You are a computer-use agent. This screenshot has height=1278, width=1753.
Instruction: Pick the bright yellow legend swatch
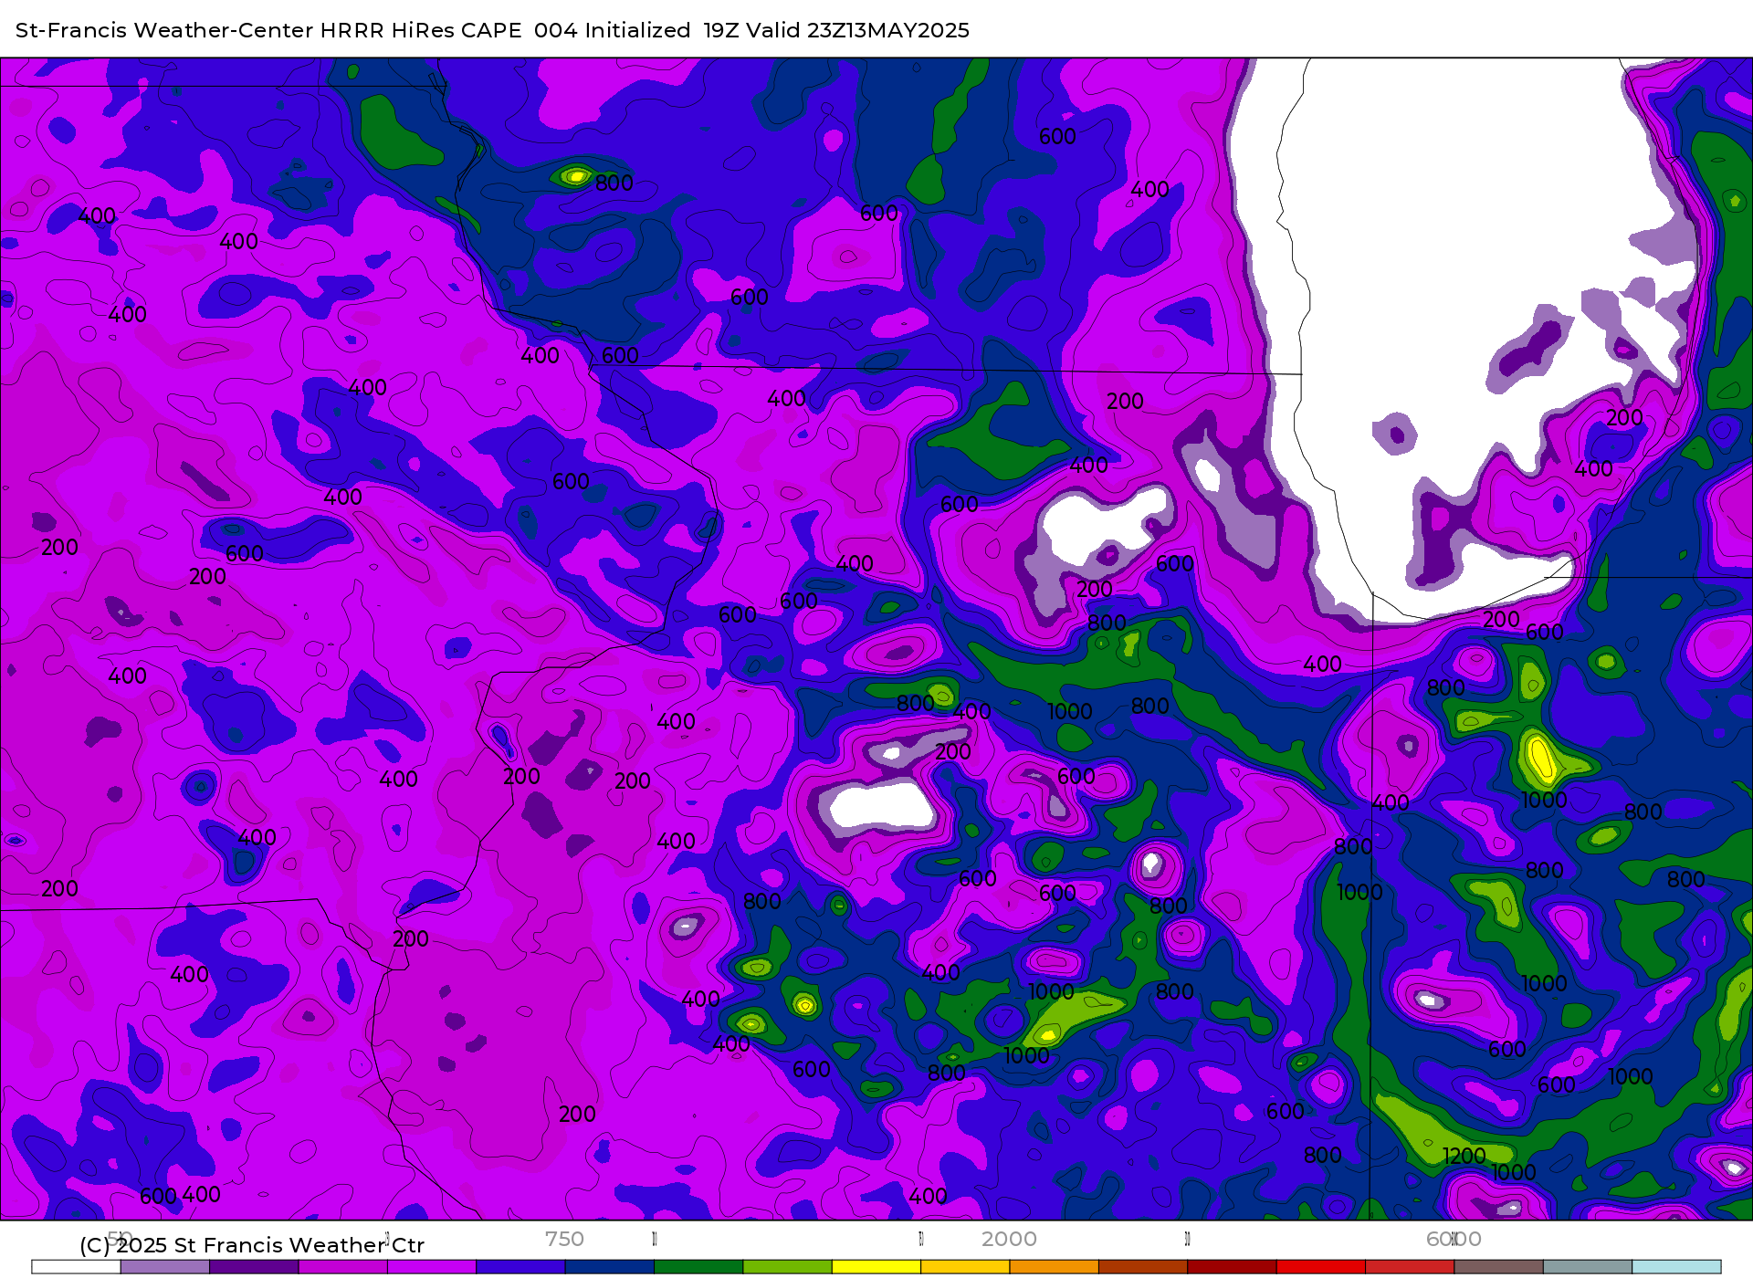coord(876,1267)
